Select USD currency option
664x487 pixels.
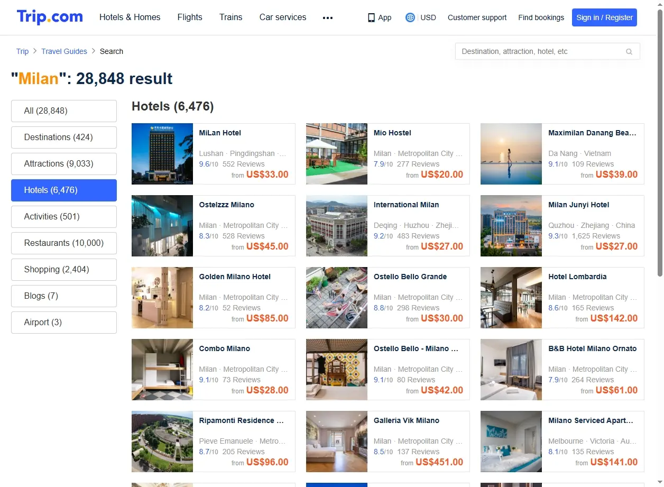pyautogui.click(x=428, y=17)
